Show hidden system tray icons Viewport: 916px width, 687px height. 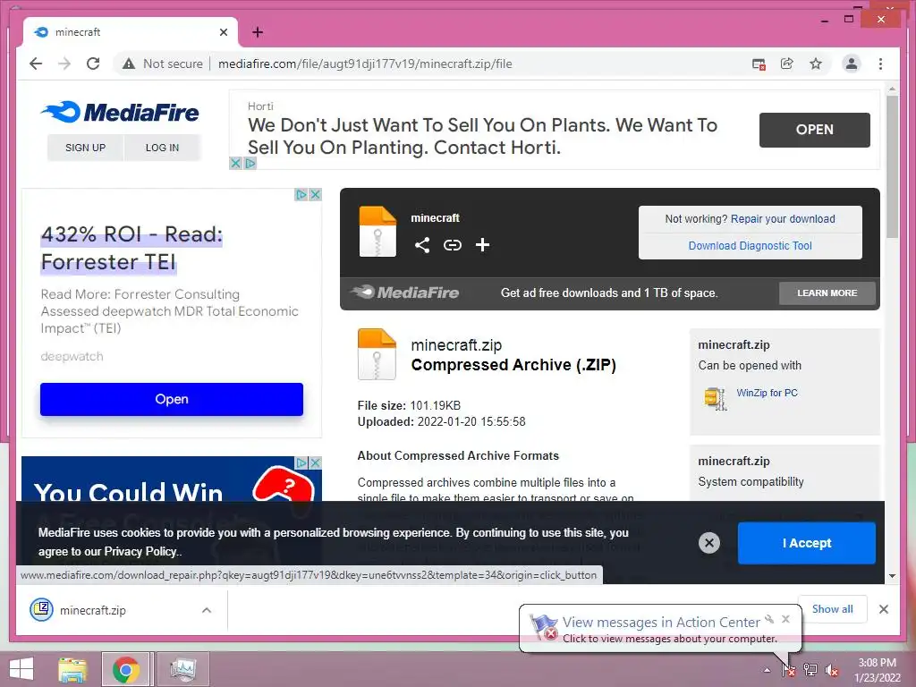coord(767,670)
